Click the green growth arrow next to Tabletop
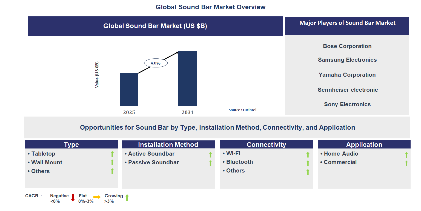Screen dimensions: 421x211 pyautogui.click(x=112, y=154)
